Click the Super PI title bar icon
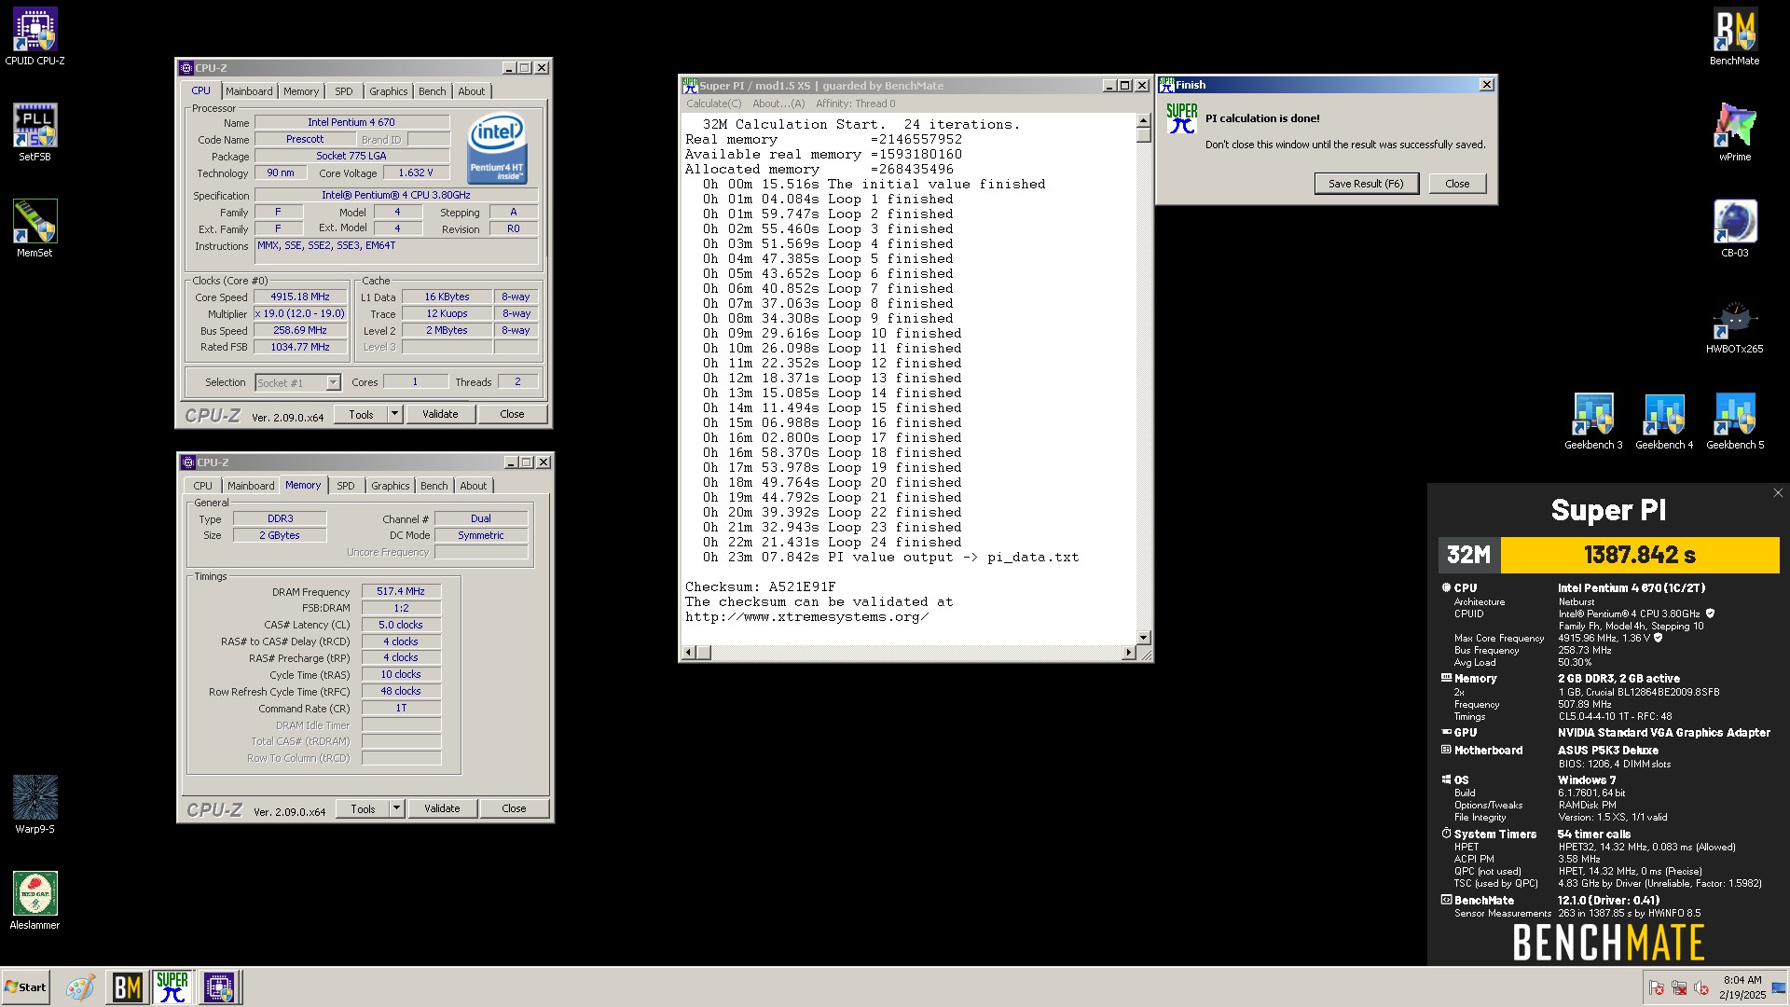1790x1007 pixels. tap(691, 85)
